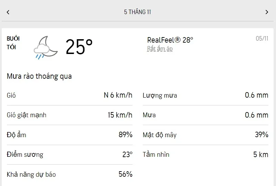
Task: Click the 25° temperature reading
Action: (79, 47)
